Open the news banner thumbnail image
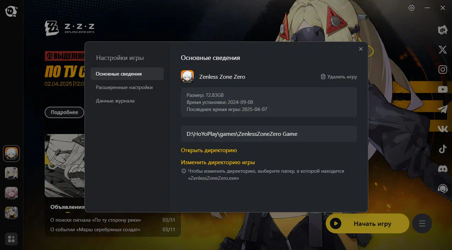Viewport: 452px width, 250px height. (65, 165)
